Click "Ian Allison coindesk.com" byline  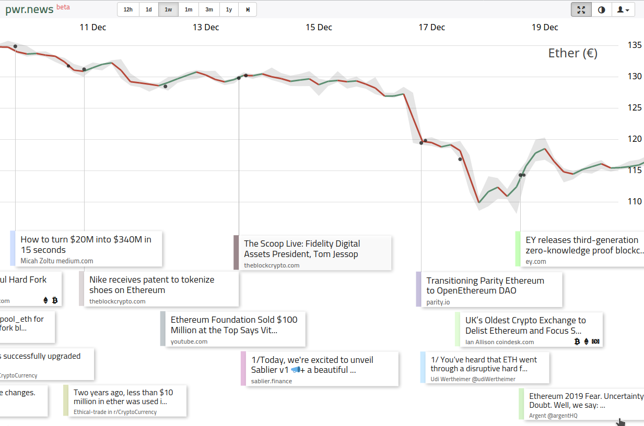[500, 342]
